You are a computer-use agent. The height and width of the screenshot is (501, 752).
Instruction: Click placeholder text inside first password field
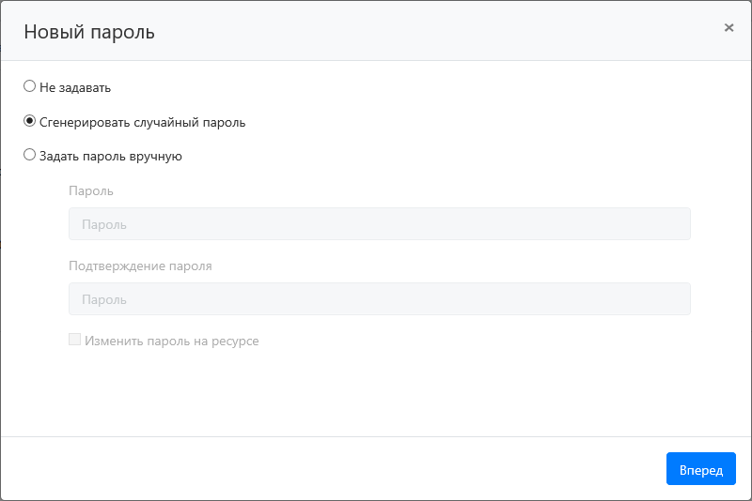(x=104, y=225)
